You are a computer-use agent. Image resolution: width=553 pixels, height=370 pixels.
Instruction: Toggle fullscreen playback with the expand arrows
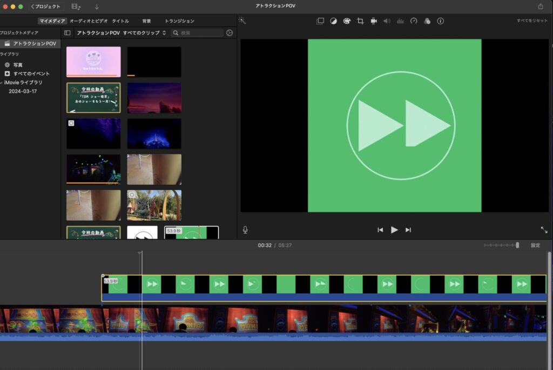544,230
